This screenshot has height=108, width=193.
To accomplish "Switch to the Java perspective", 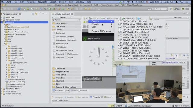I will pyautogui.click(x=178, y=9).
